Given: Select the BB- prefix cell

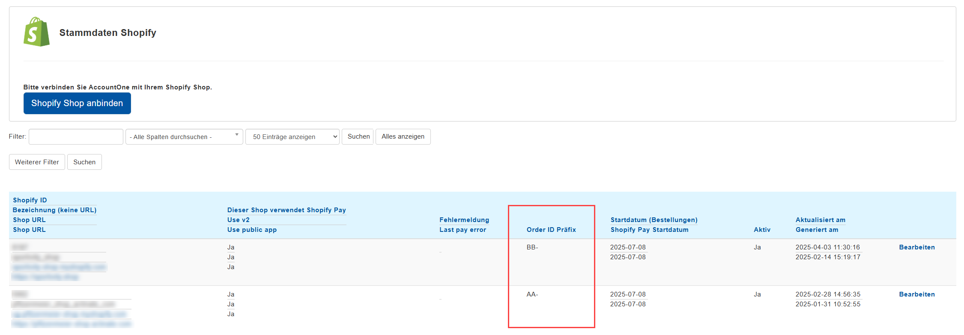Looking at the screenshot, I should pyautogui.click(x=532, y=247).
